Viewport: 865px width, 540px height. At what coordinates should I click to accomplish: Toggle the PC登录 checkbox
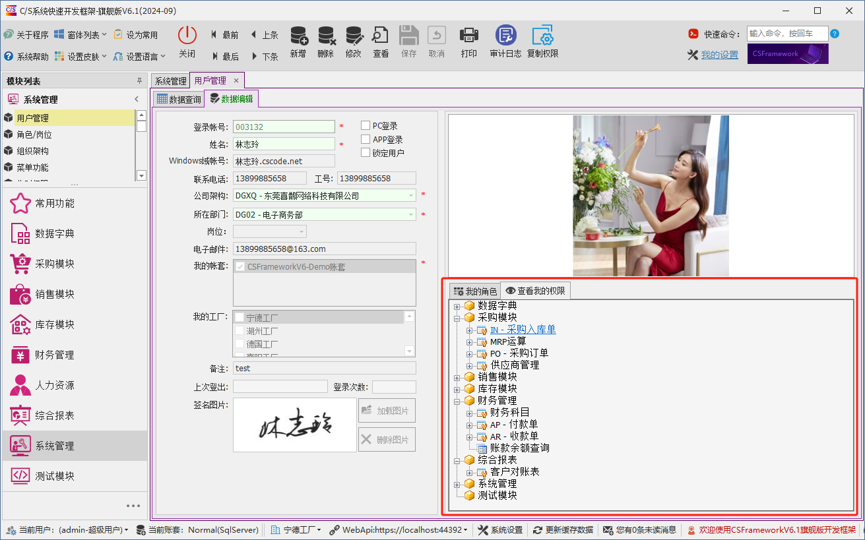click(366, 125)
